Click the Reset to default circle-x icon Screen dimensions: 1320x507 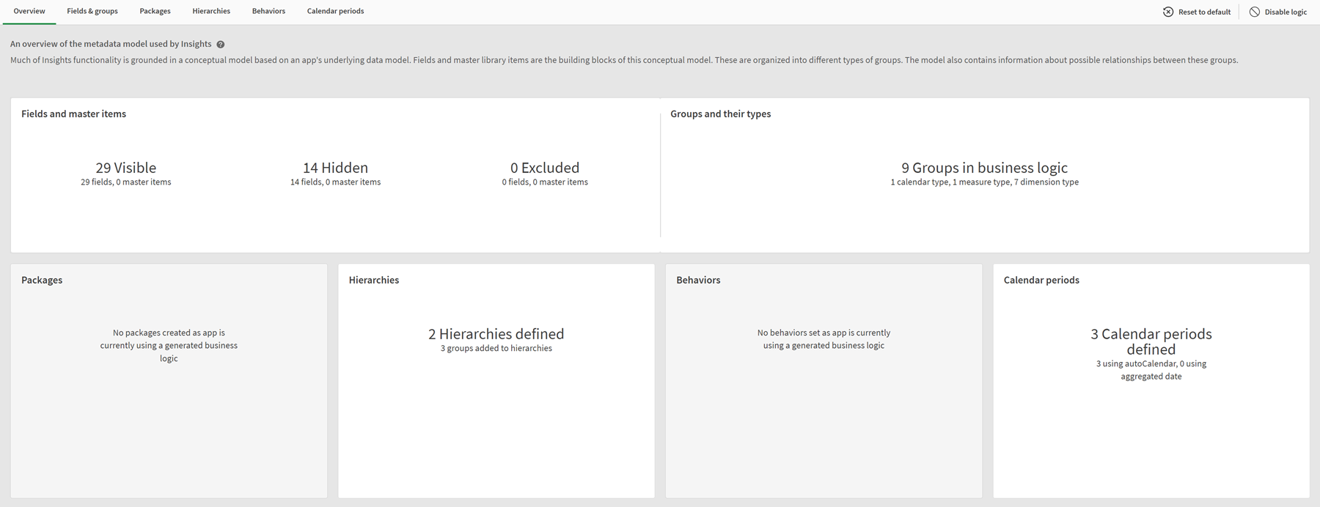1168,12
